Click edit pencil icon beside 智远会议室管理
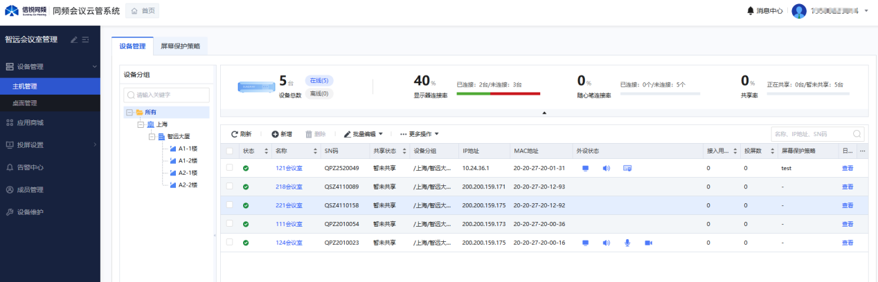 tap(74, 39)
